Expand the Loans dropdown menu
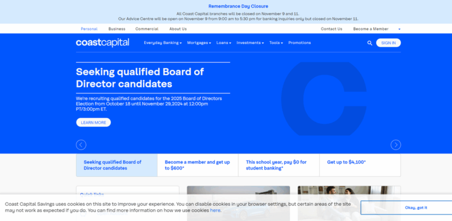The image size is (452, 221). tap(224, 42)
